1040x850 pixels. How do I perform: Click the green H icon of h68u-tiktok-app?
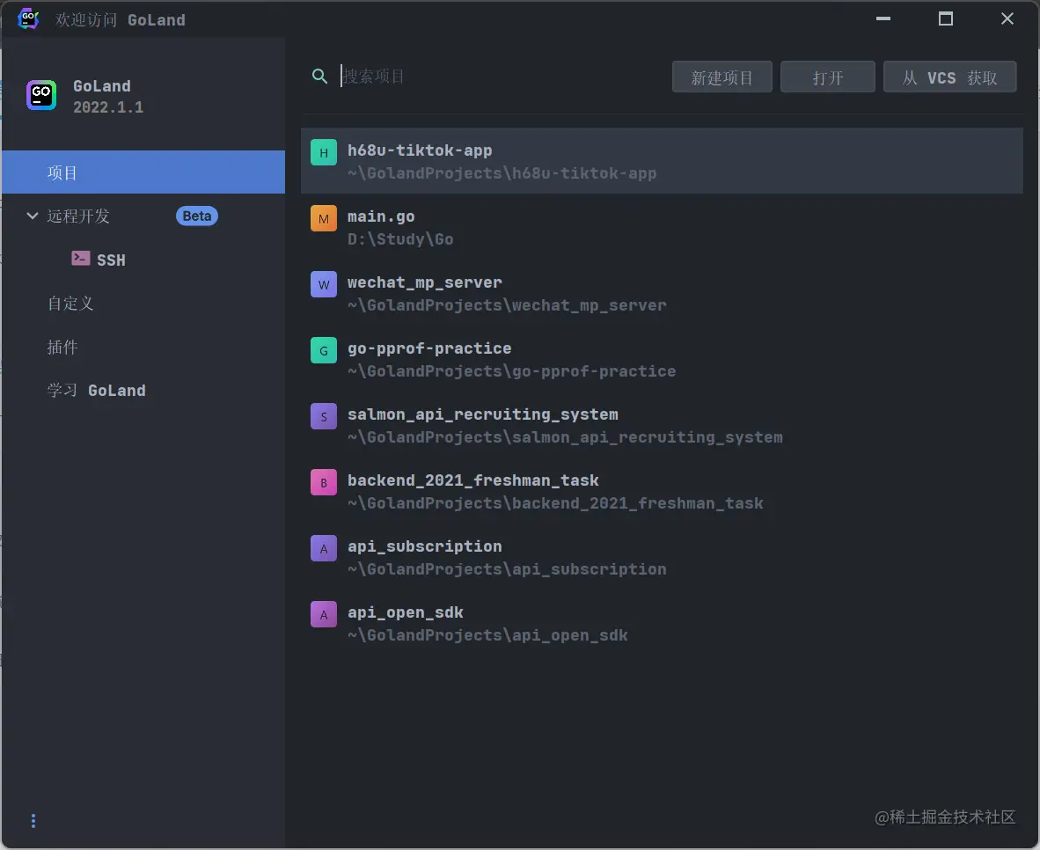[324, 152]
